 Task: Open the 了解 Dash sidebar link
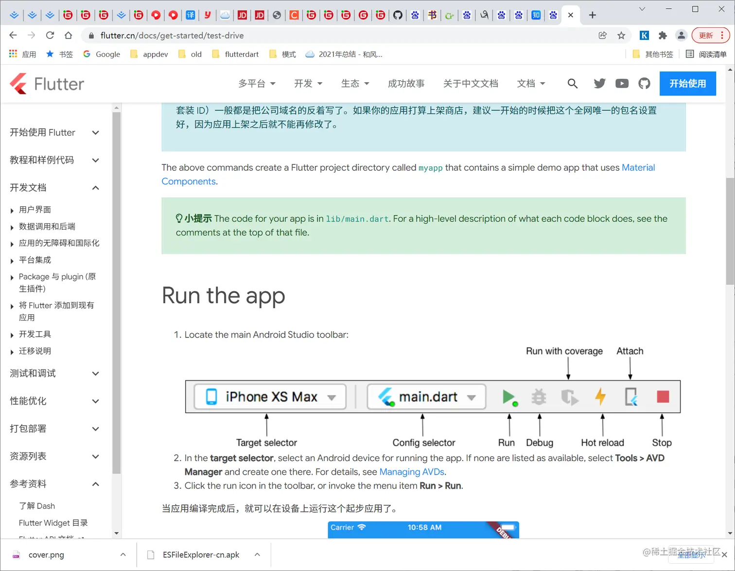(x=37, y=506)
